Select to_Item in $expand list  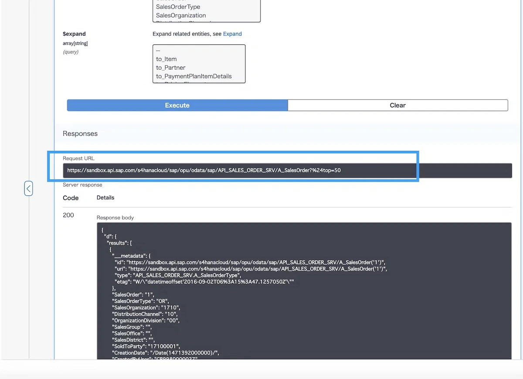pos(166,59)
